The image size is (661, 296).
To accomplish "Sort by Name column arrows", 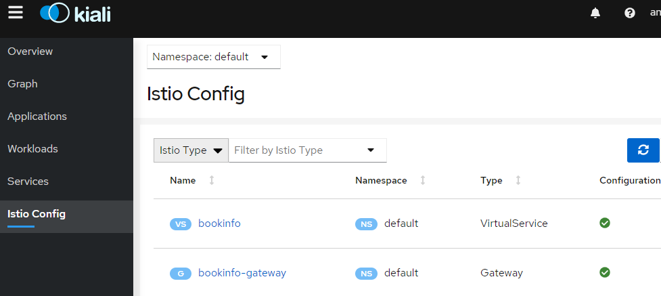I will pos(212,180).
